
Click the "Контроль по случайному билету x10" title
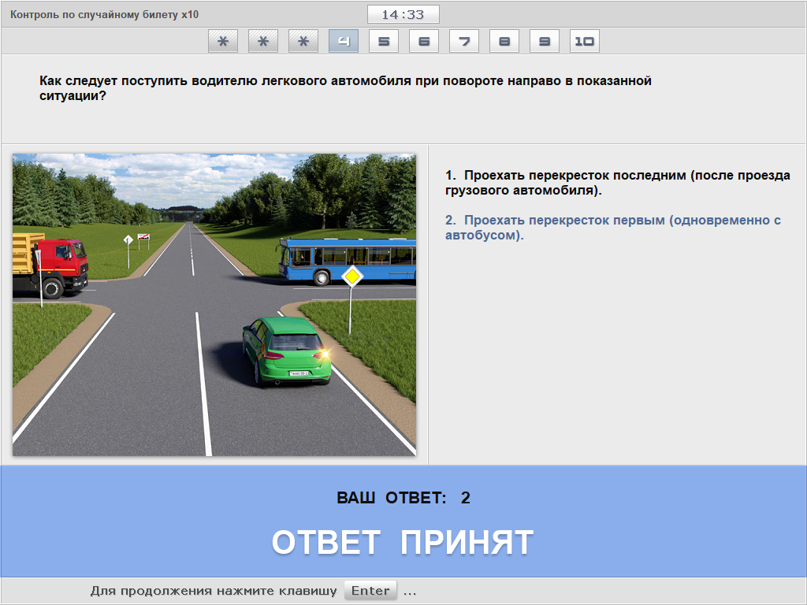click(x=104, y=14)
